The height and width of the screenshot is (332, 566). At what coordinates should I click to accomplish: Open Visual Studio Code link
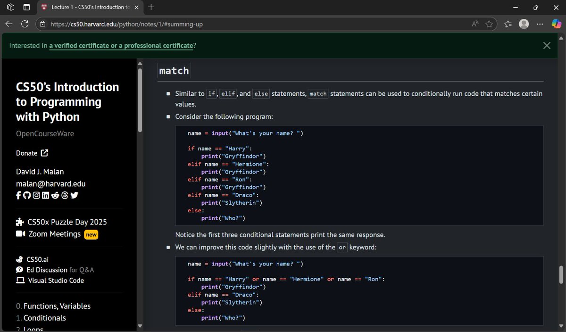[56, 280]
